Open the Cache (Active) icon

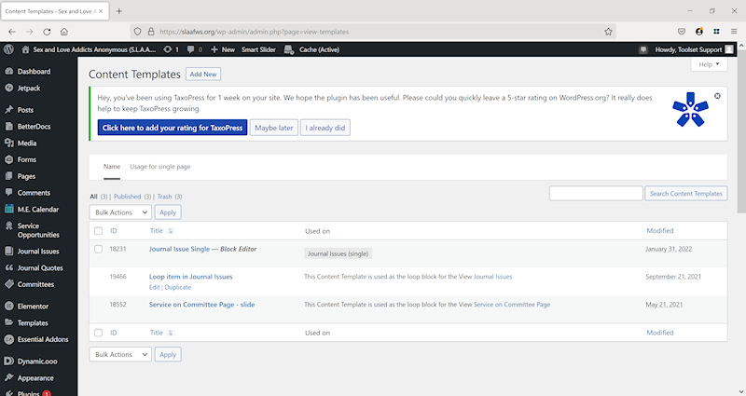pyautogui.click(x=289, y=49)
